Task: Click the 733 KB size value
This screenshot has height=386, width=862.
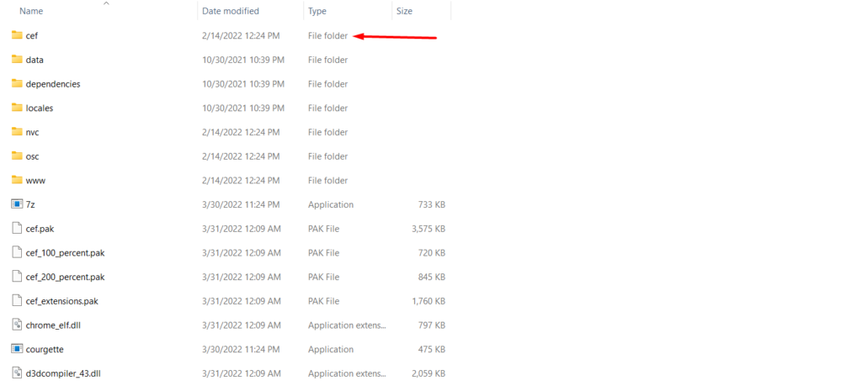Action: (x=432, y=204)
